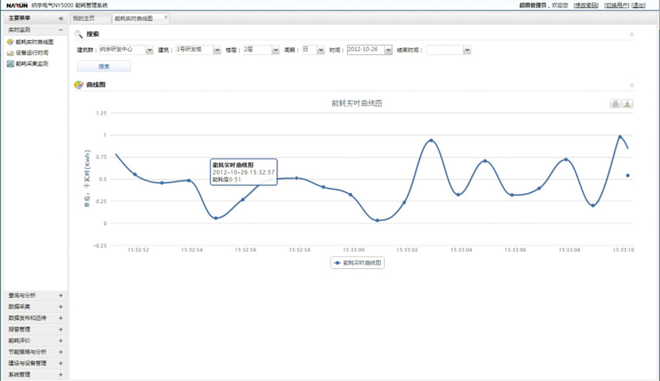Screen dimensions: 660x381
Task: Click the NARUN logo
Action: (17, 5)
